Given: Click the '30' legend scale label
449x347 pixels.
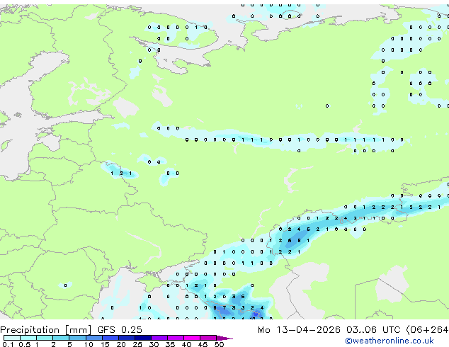Looking at the screenshot, I should 154,344.
